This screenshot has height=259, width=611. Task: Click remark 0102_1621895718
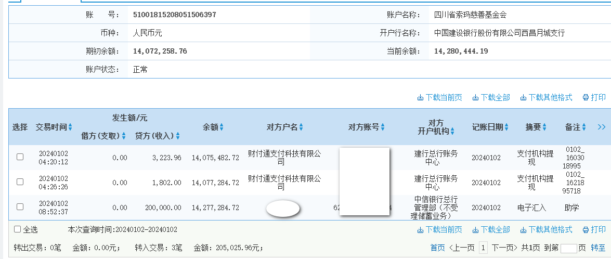point(575,183)
